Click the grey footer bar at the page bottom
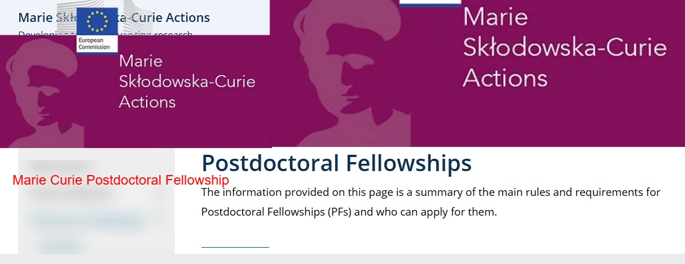685x264 pixels. tap(342, 259)
